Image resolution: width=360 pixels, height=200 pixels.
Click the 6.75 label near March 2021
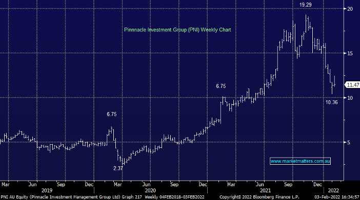[x=221, y=86]
